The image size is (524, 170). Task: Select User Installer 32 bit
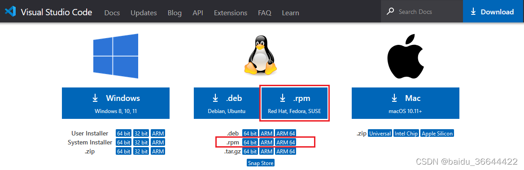pyautogui.click(x=141, y=133)
